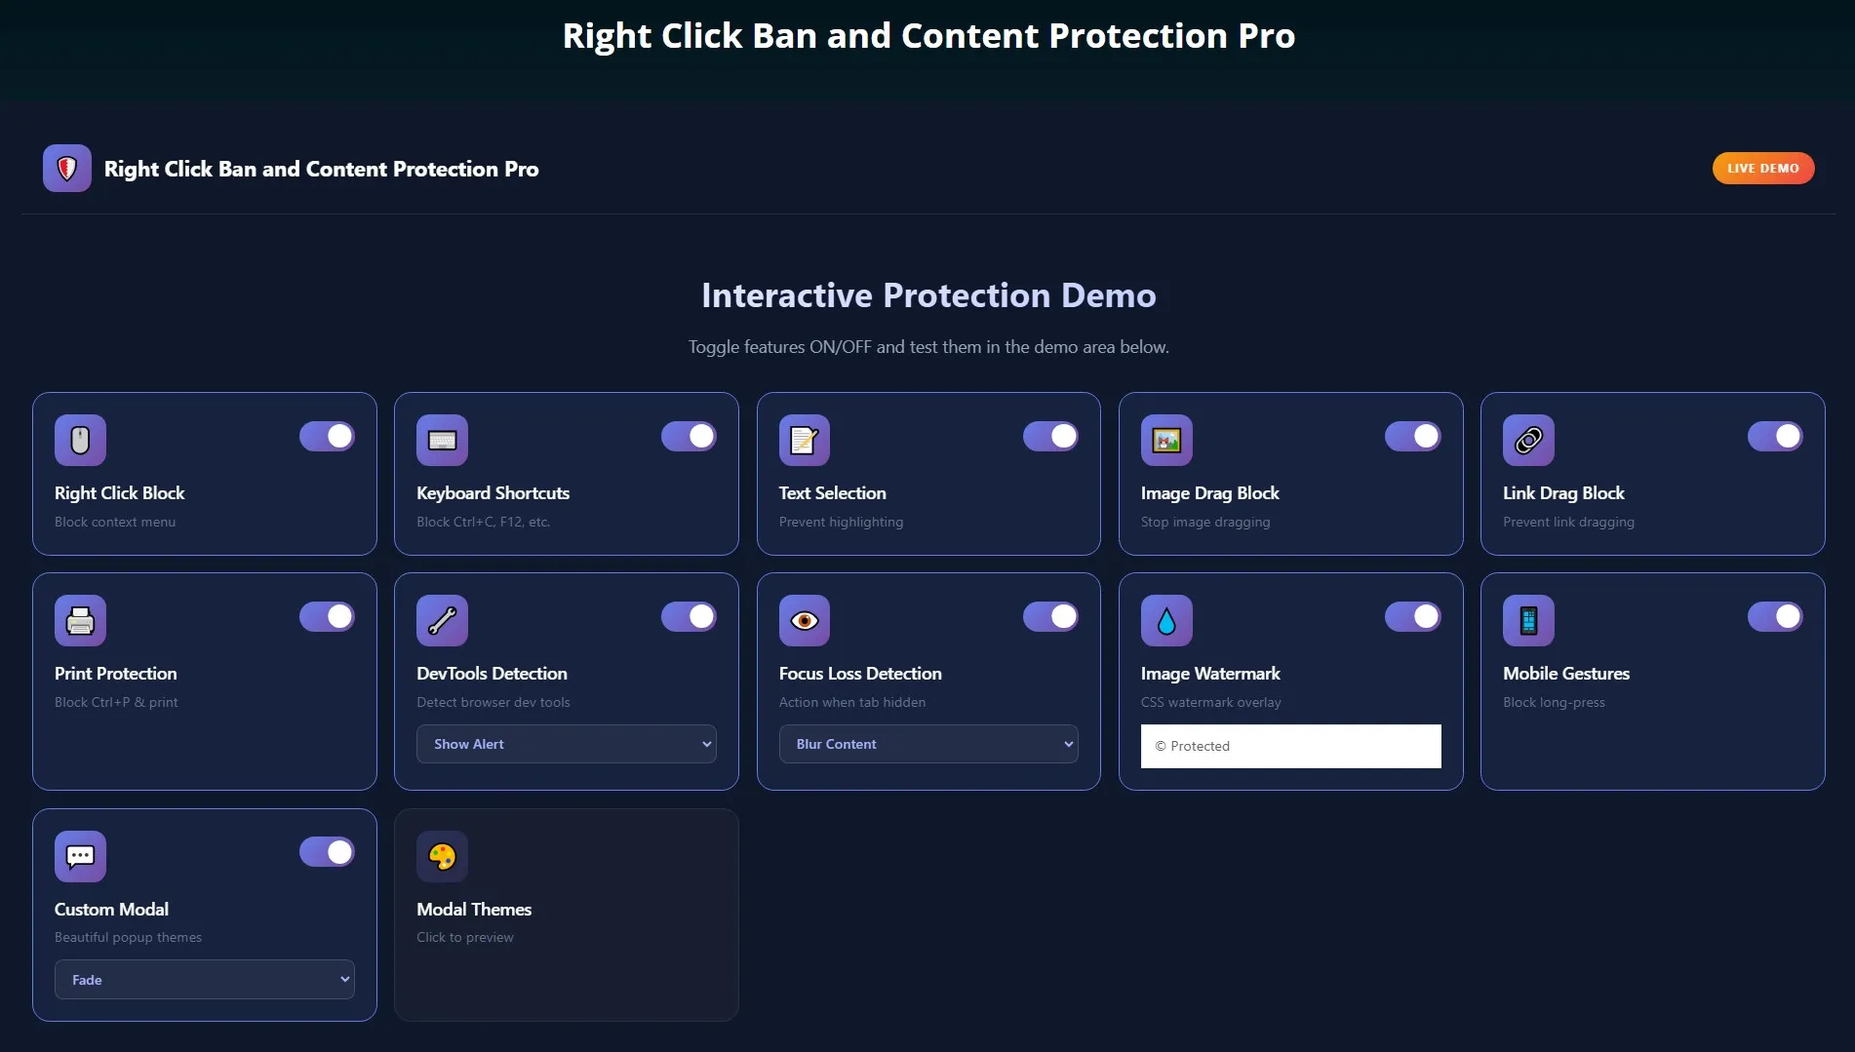Click the shield logo in the header
This screenshot has width=1855, height=1052.
point(66,168)
